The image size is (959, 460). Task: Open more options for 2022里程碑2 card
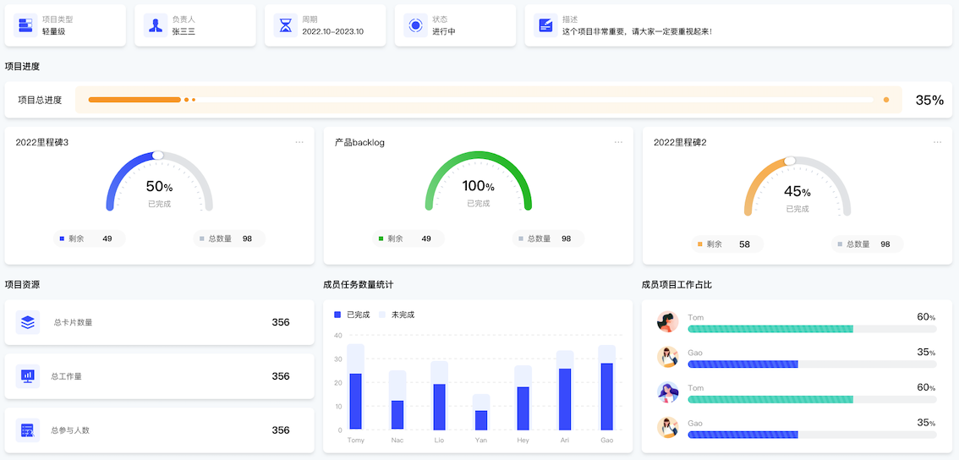937,142
